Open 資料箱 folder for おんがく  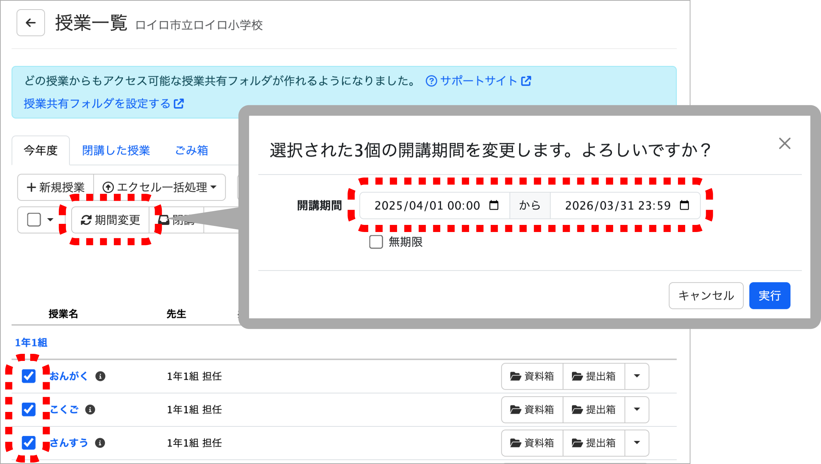(532, 376)
